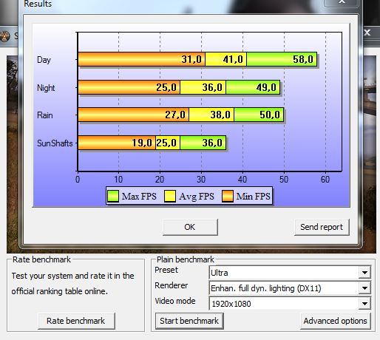Click the radiation icon in background title bar
This screenshot has height=340, width=380.
pos(4,36)
